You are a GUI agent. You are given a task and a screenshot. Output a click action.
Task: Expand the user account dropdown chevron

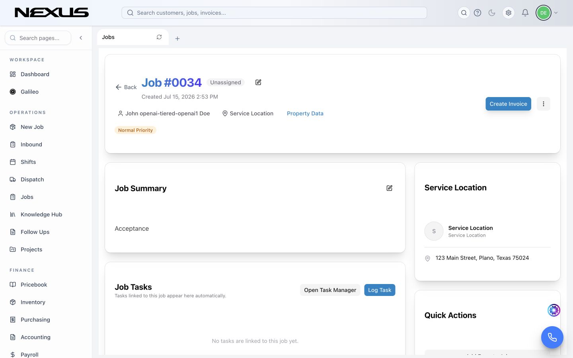(556, 13)
